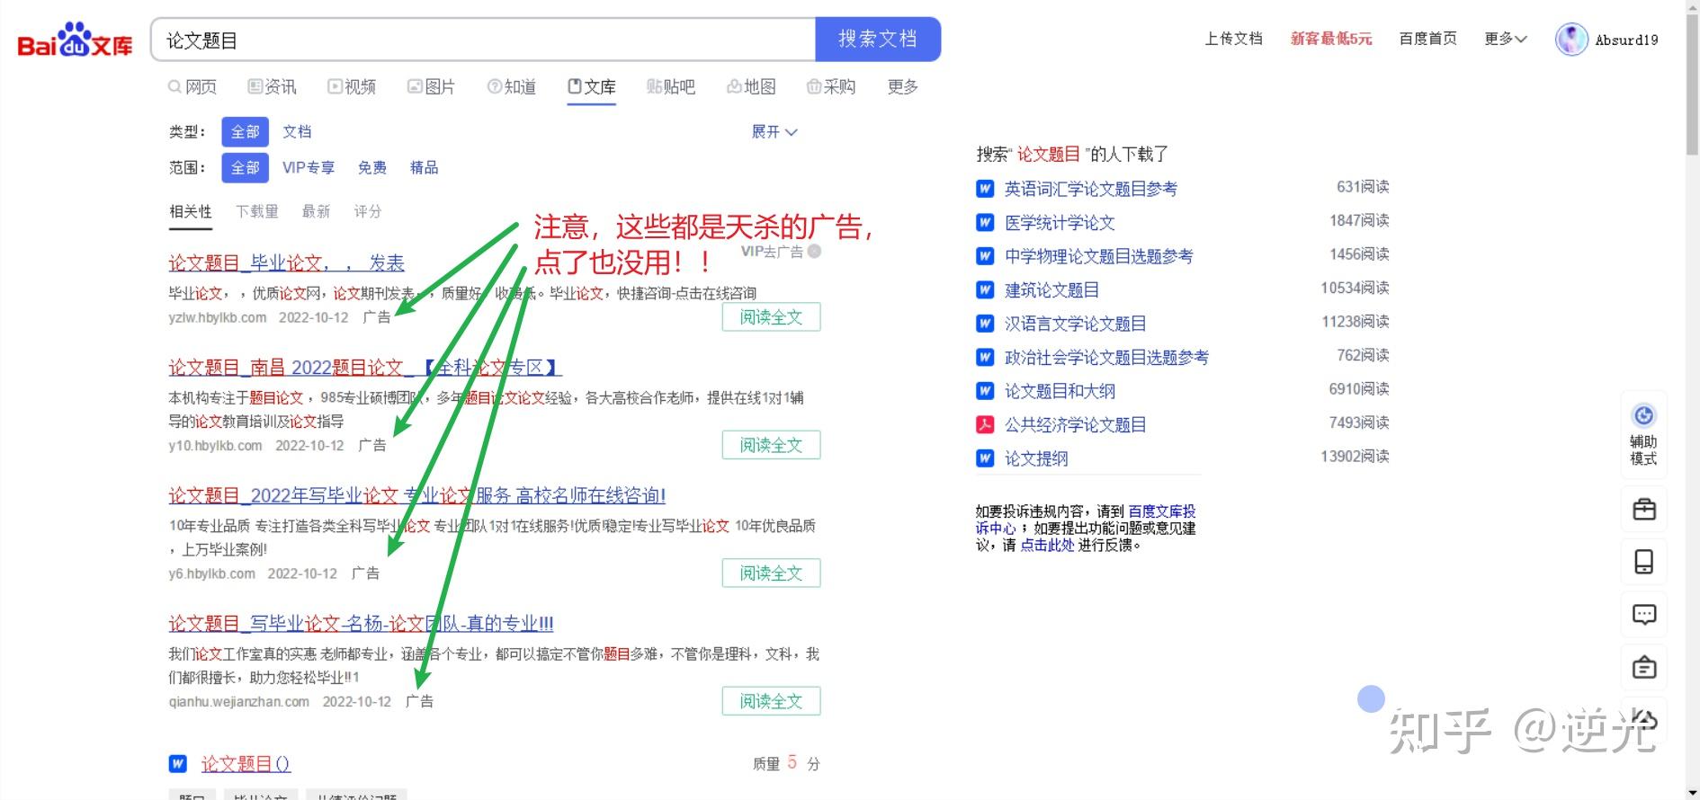The height and width of the screenshot is (800, 1700).
Task: Select 全部 in the 范围 filter
Action: pos(245,167)
